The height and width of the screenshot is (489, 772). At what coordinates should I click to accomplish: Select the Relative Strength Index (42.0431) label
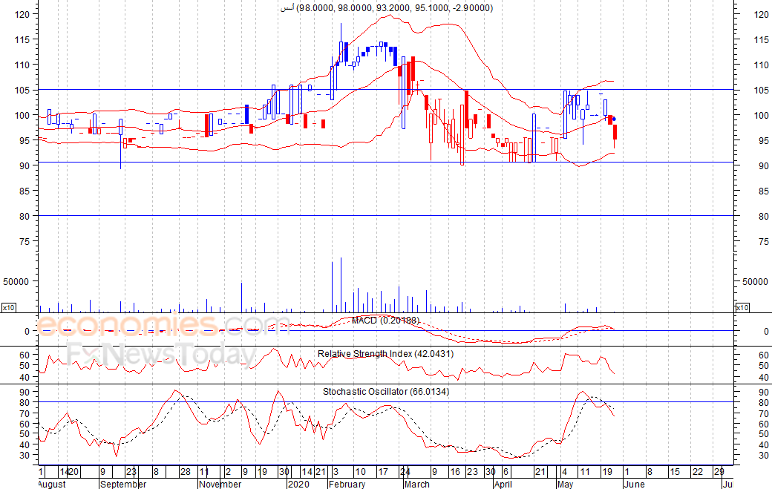tap(385, 354)
